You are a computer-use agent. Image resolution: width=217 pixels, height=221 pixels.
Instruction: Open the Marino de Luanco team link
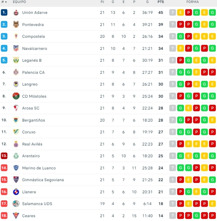click(39, 168)
